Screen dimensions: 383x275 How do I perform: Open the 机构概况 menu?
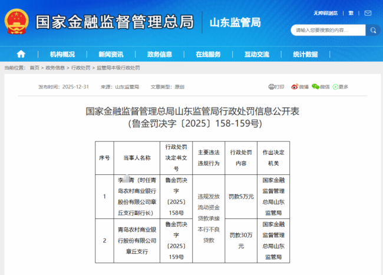pyautogui.click(x=62, y=54)
